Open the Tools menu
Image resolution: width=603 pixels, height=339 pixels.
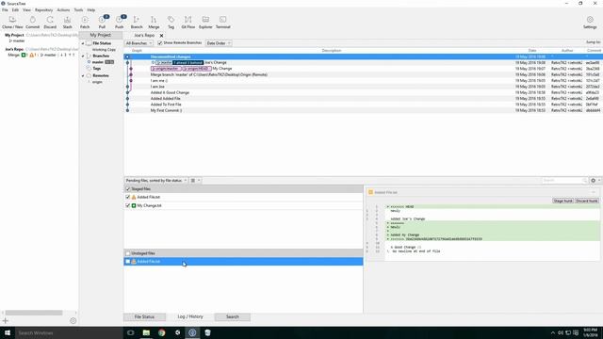(78, 10)
